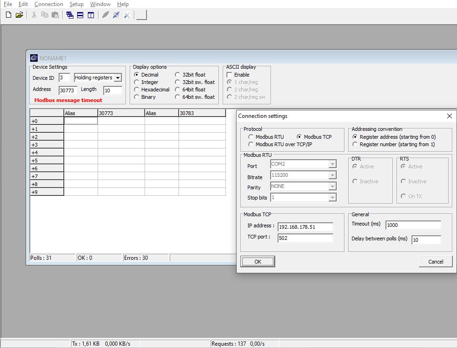The width and height of the screenshot is (457, 348).
Task: Click the Open file folder icon
Action: [19, 15]
